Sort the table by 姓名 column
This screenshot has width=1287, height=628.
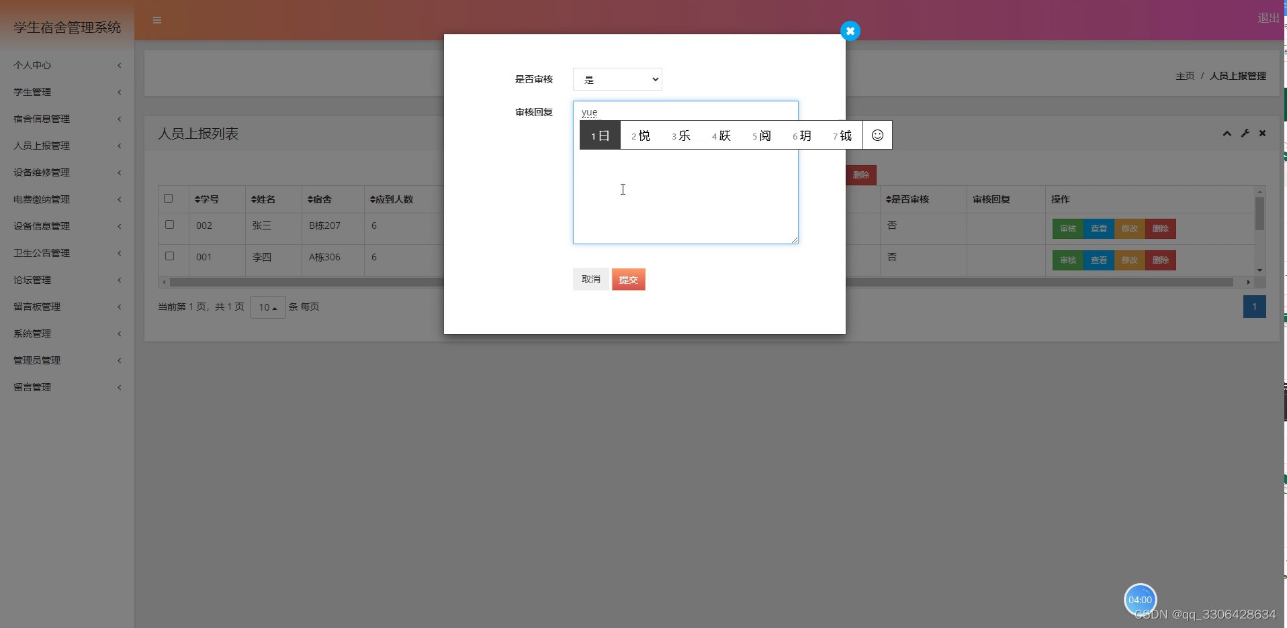(263, 199)
